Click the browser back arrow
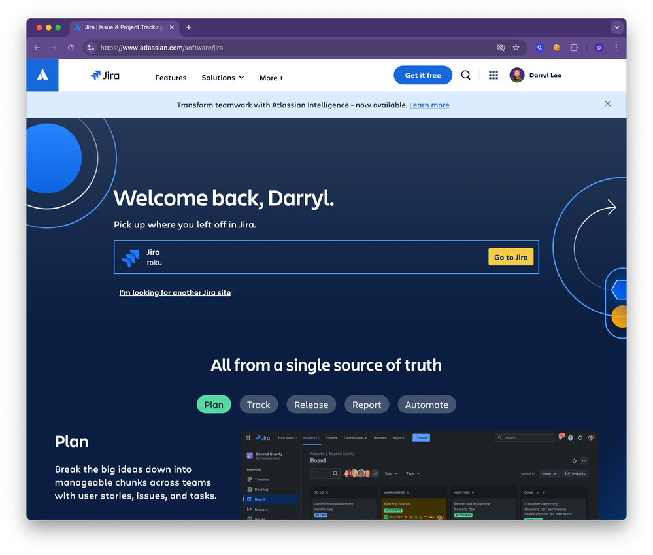This screenshot has width=653, height=555. (x=37, y=48)
